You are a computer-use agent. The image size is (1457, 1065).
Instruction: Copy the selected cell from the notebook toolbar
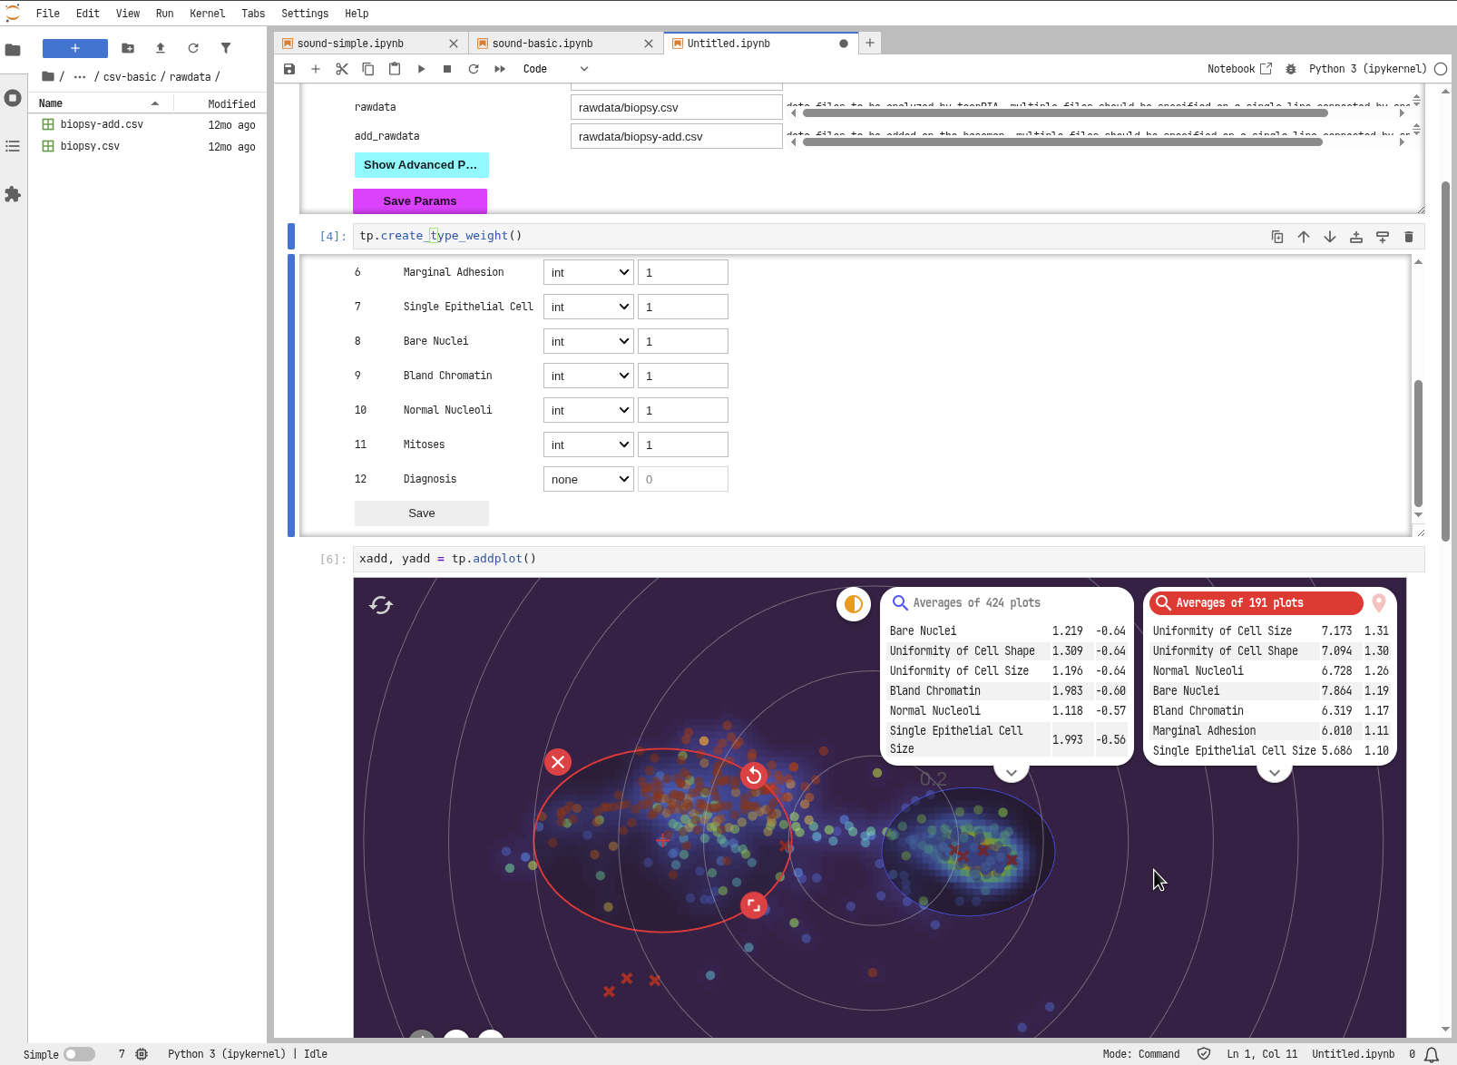368,69
